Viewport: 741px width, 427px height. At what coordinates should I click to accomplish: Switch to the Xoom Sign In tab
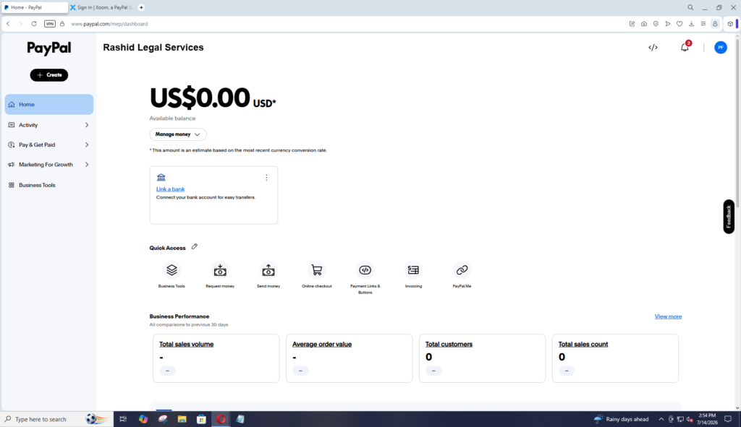pyautogui.click(x=101, y=7)
